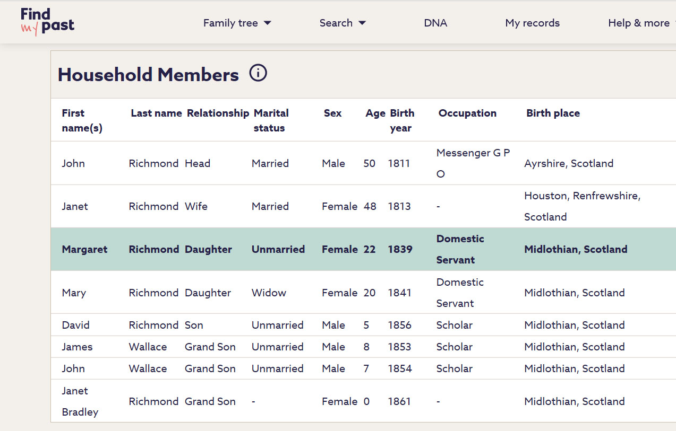Click age 50 in John Richmond's row
This screenshot has width=676, height=431.
370,163
